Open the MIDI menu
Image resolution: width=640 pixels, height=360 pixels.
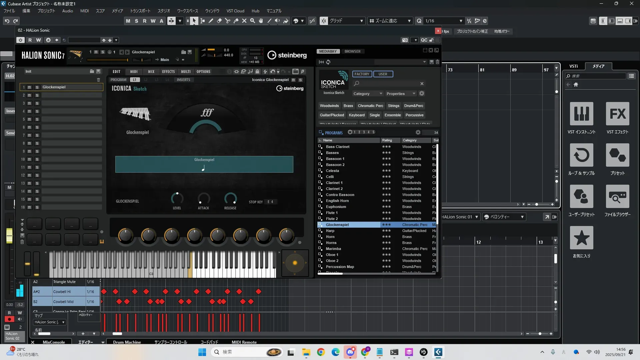pos(84,11)
